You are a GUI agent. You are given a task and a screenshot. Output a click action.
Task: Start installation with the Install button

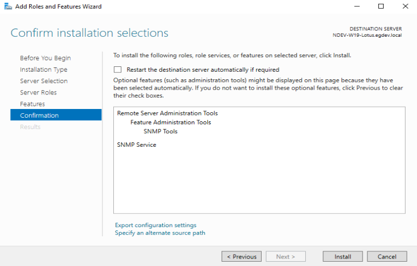(343, 257)
